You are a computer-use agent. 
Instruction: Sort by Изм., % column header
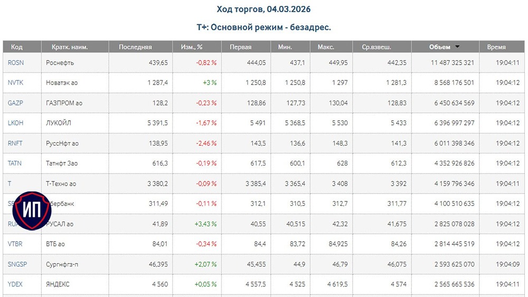pos(192,47)
